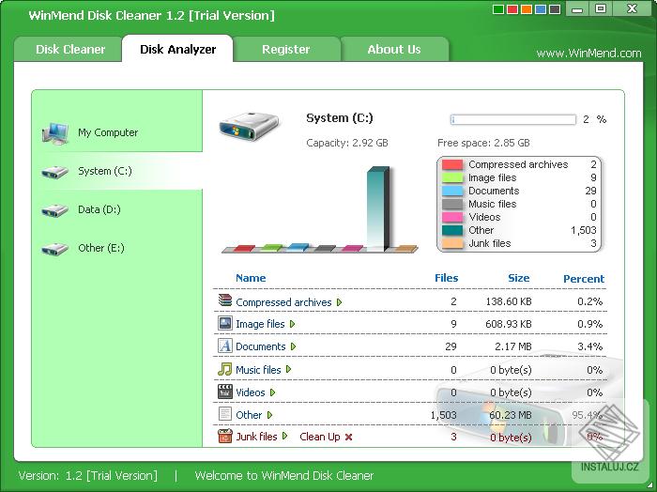The image size is (657, 492).
Task: Click the 138.60 KB size value
Action: click(x=509, y=301)
